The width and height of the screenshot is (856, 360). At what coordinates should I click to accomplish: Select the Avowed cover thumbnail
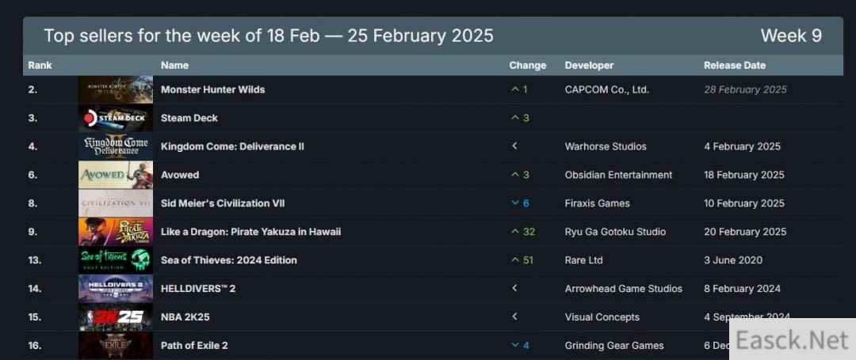(116, 175)
